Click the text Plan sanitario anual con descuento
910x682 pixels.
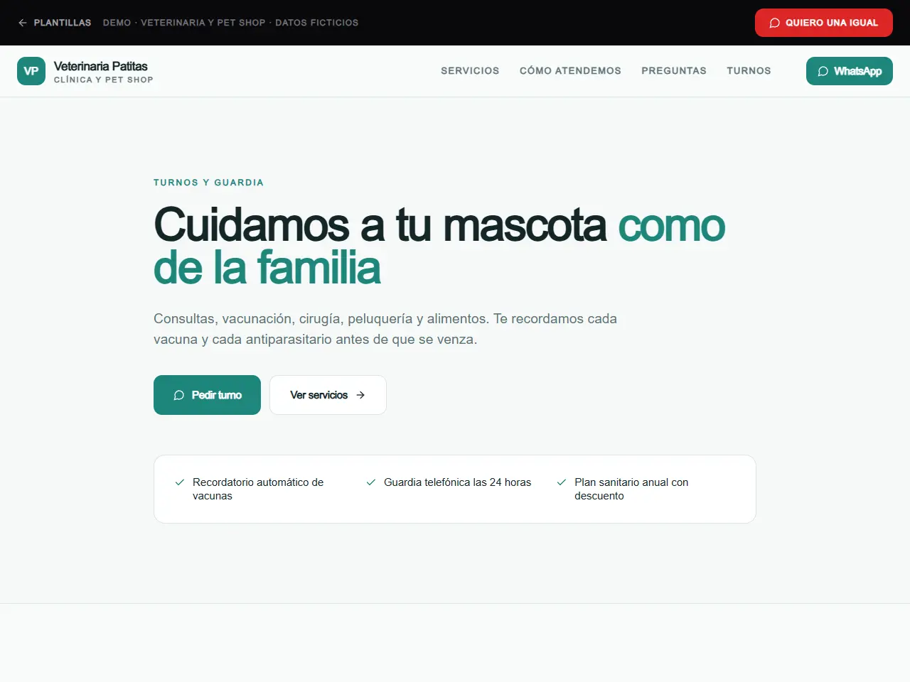[x=631, y=489]
